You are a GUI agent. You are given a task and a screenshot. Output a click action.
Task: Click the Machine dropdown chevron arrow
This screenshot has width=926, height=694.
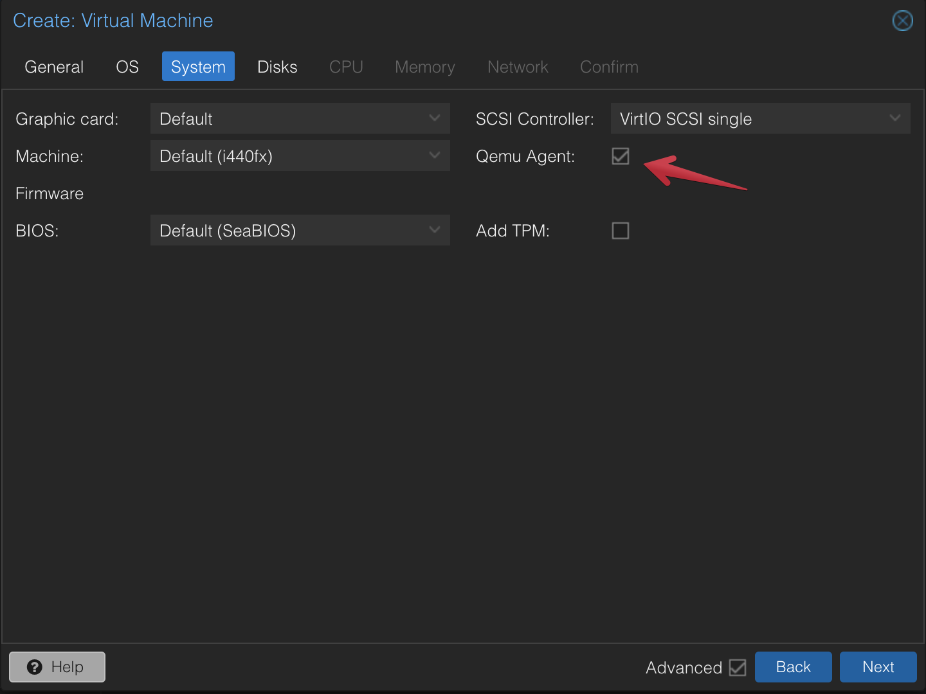pyautogui.click(x=435, y=156)
